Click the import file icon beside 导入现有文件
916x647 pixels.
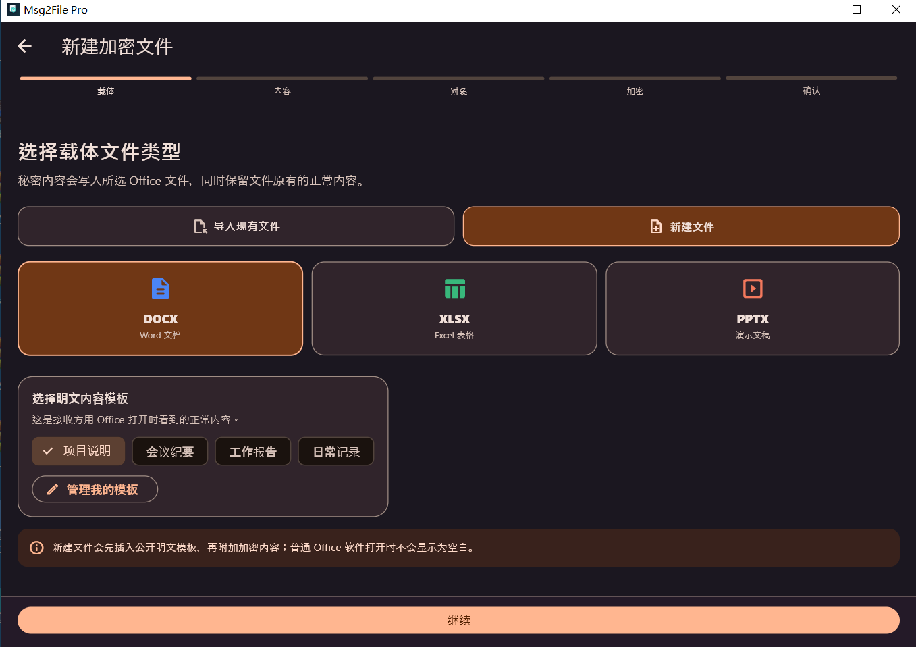coord(200,226)
